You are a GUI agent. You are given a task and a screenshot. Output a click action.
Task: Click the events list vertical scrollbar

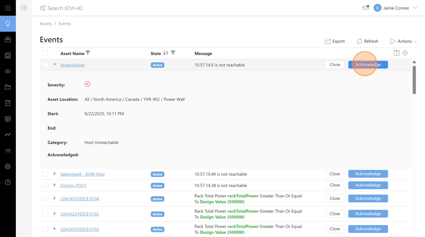[414, 80]
